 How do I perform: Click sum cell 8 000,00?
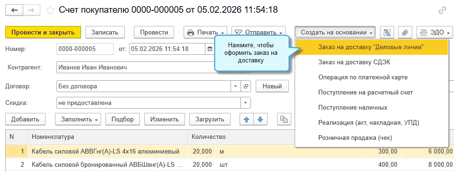point(427,165)
